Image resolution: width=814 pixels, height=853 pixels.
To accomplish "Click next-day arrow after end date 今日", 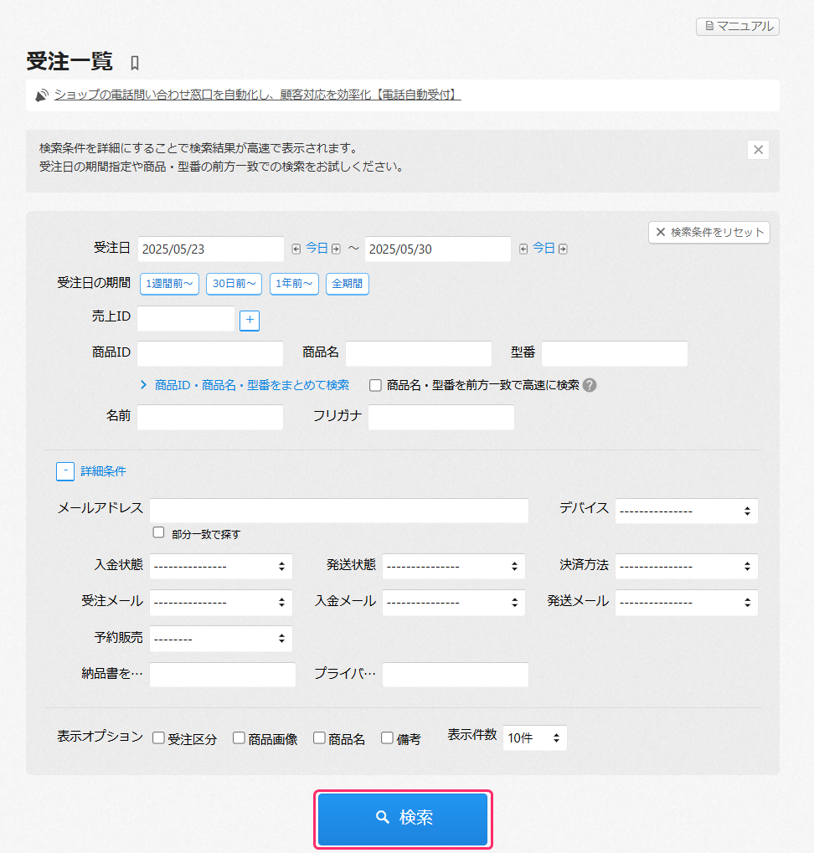I will pos(564,249).
